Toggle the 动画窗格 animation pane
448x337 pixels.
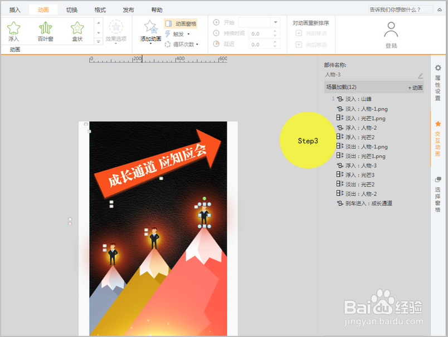tap(181, 24)
